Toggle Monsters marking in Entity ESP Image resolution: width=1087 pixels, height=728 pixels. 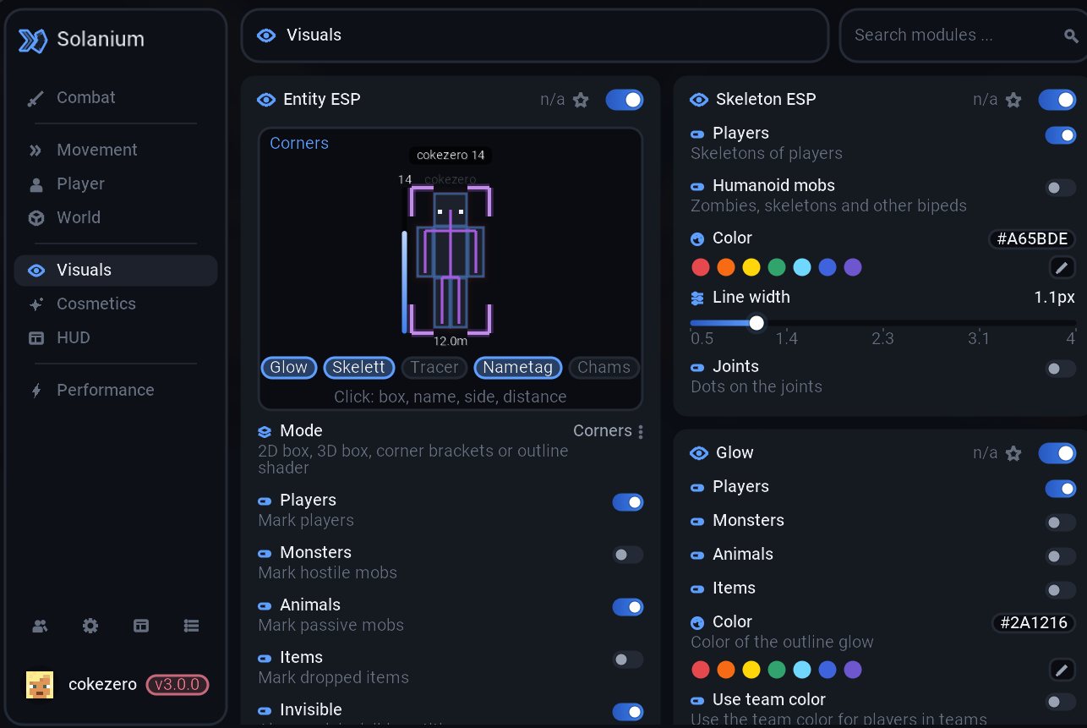628,555
